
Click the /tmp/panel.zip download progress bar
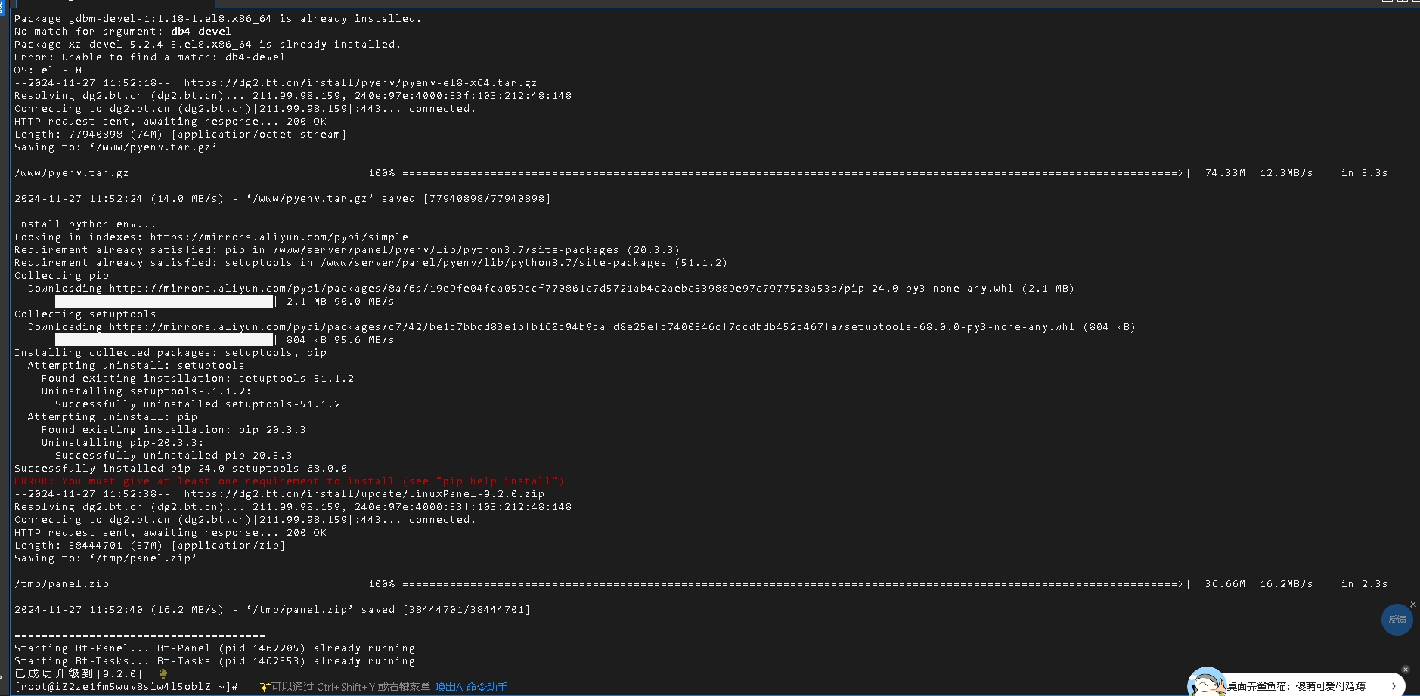pos(793,583)
